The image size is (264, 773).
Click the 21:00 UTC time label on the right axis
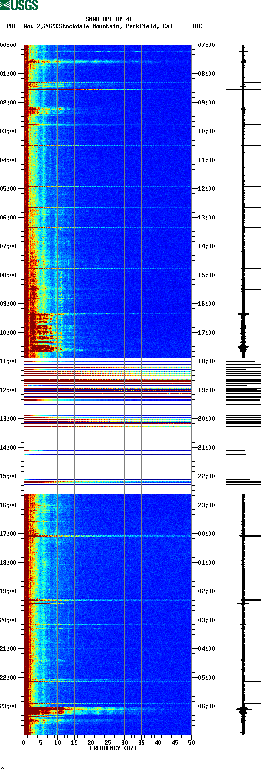(x=206, y=448)
